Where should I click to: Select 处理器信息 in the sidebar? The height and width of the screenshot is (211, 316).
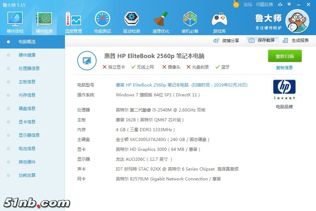[x=29, y=69]
